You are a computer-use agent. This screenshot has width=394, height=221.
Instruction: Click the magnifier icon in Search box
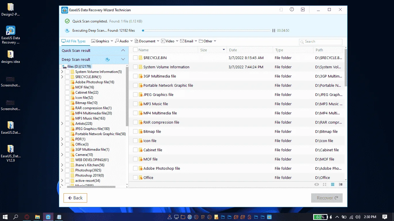coord(302,42)
